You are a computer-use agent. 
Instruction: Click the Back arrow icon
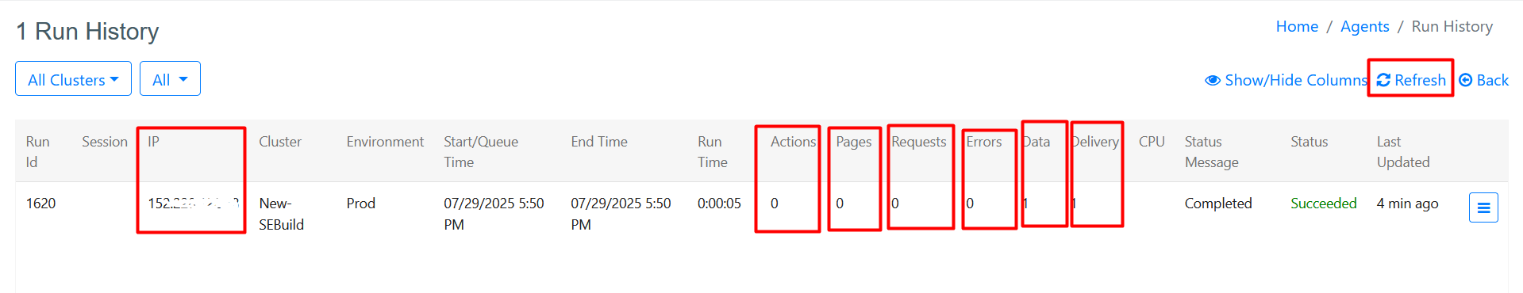coord(1466,80)
